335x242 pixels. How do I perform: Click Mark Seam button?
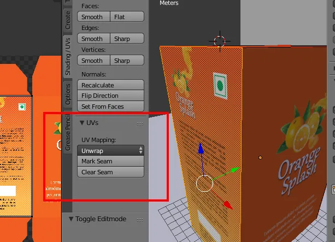tap(111, 161)
